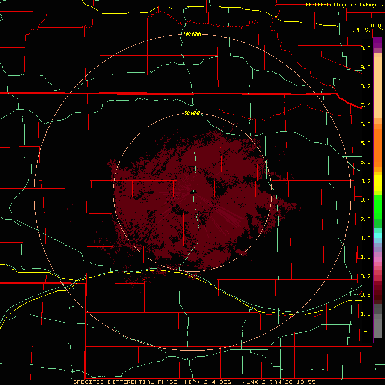
Task: Select the 1.0 scale value
Action: [366, 257]
